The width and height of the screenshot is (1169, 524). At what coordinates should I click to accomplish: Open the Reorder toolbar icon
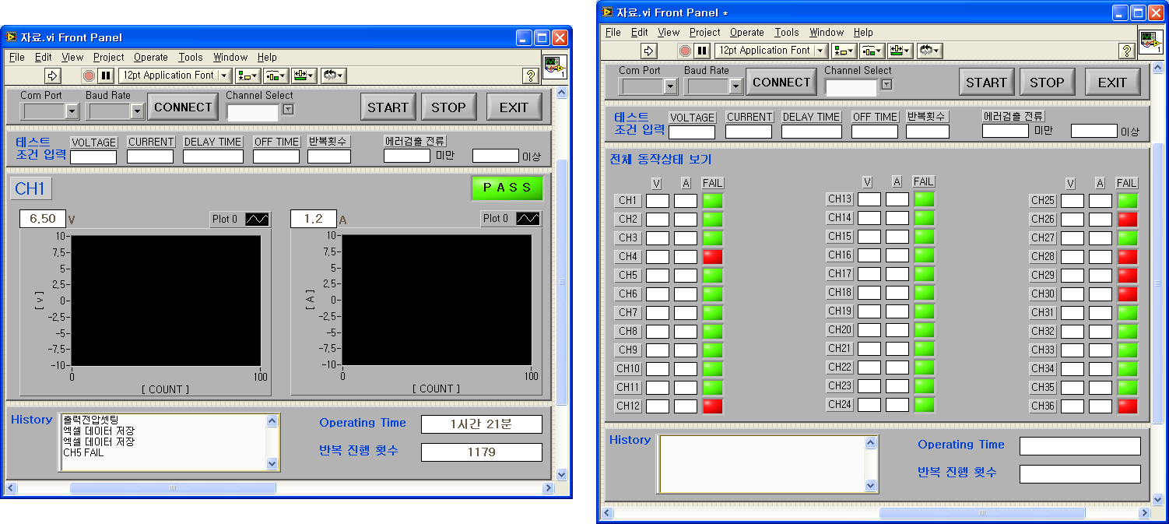[332, 75]
